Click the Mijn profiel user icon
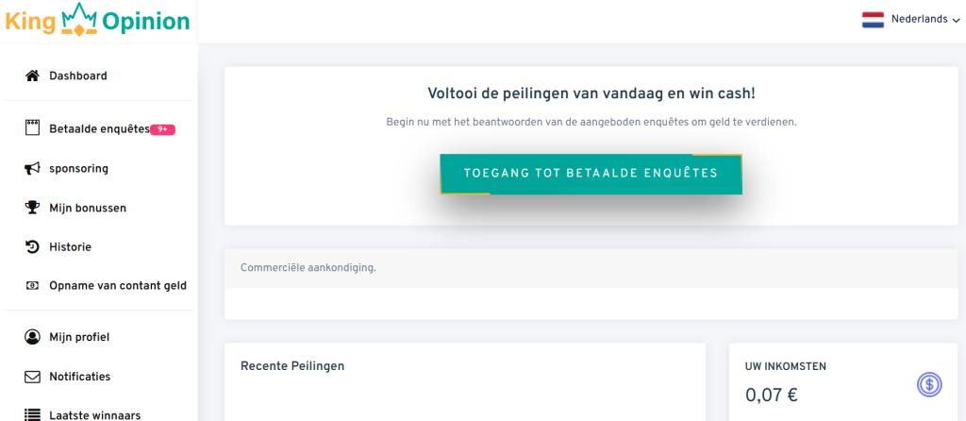Viewport: 966px width, 421px height. pos(32,337)
